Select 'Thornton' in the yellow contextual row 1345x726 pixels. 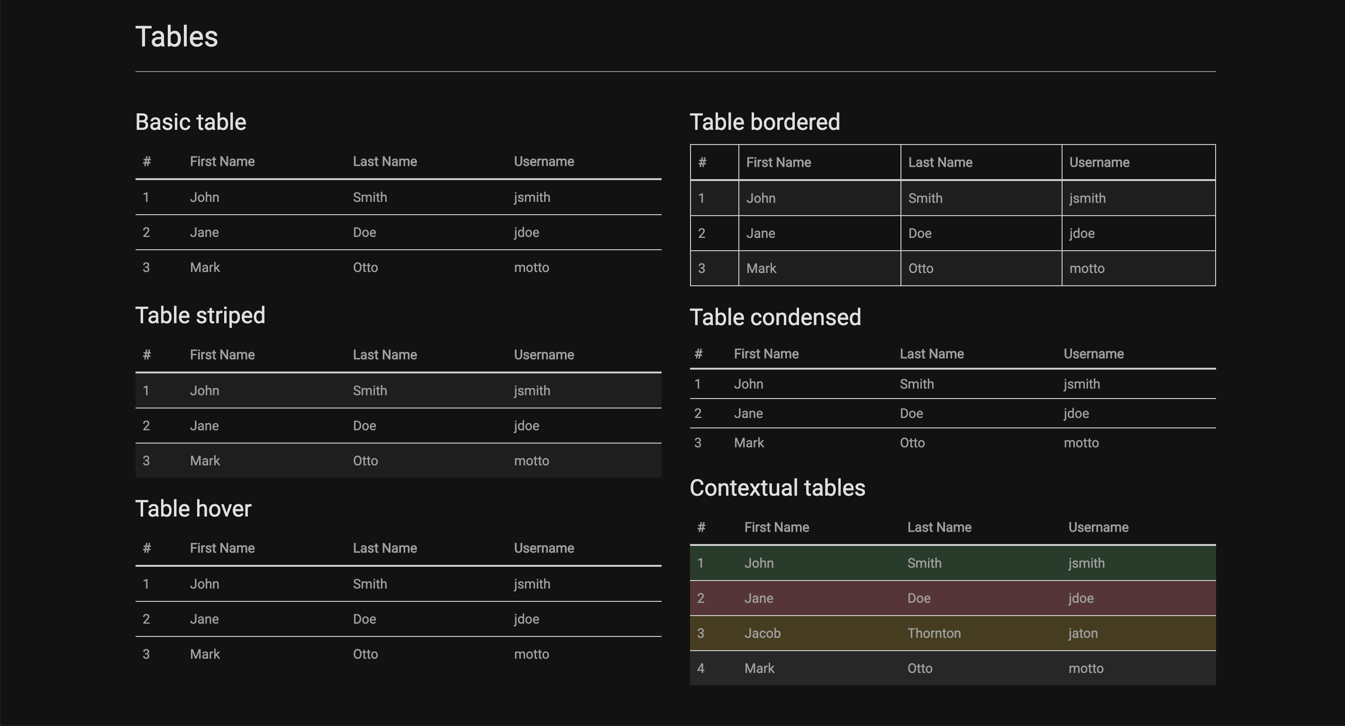(934, 633)
